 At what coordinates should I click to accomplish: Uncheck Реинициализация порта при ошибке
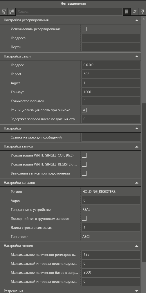84,110
